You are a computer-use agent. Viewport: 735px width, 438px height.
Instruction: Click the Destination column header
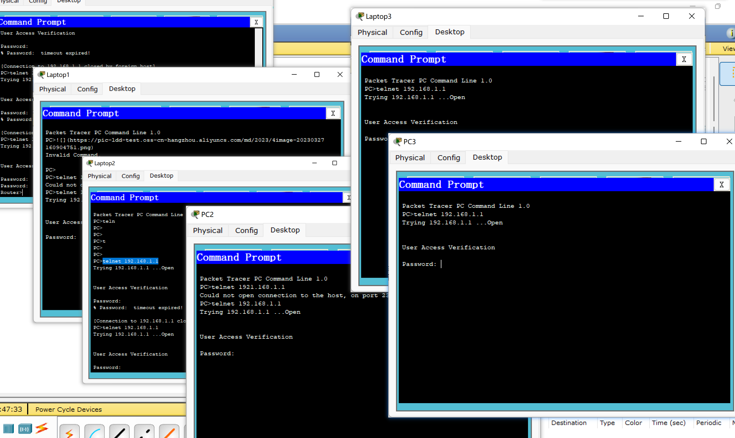click(x=568, y=423)
